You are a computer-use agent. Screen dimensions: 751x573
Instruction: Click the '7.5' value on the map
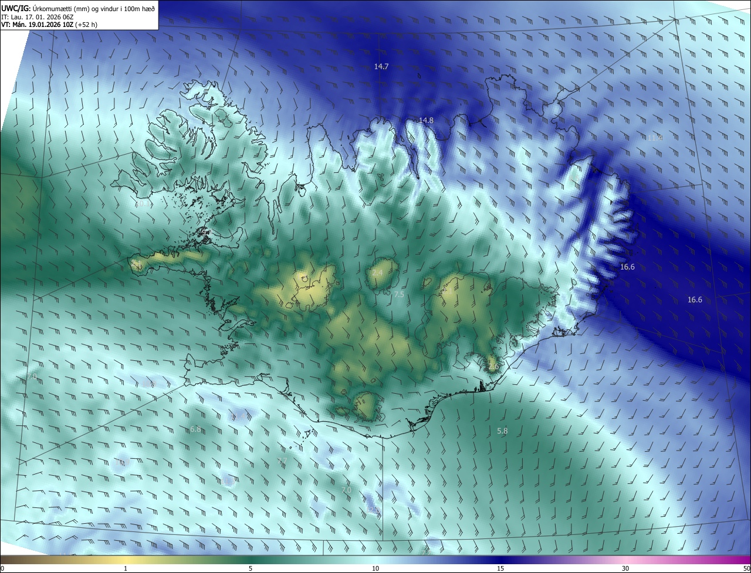[x=399, y=295]
